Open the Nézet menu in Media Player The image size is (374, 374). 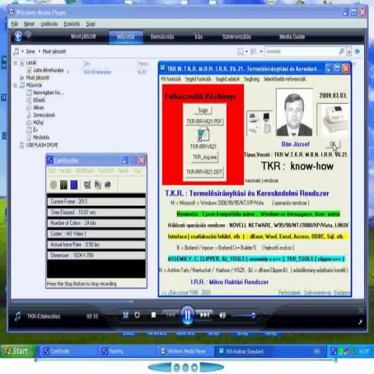(x=29, y=24)
